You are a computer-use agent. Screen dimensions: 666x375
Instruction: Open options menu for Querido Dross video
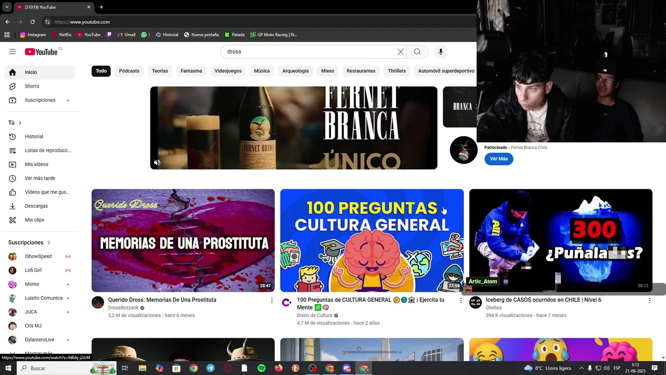click(272, 301)
